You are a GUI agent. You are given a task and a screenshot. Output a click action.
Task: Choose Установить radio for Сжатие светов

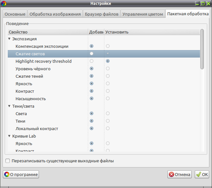point(108,54)
